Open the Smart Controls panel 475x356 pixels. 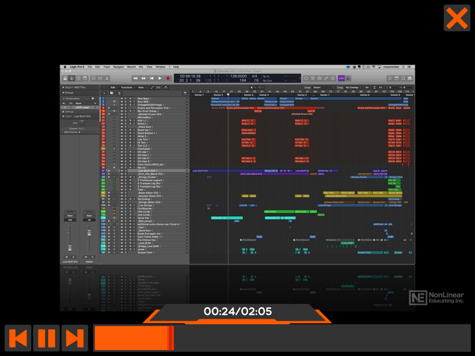pos(93,78)
